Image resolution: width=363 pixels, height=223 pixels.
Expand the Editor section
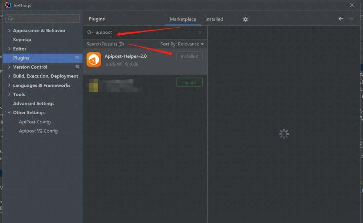[9, 49]
